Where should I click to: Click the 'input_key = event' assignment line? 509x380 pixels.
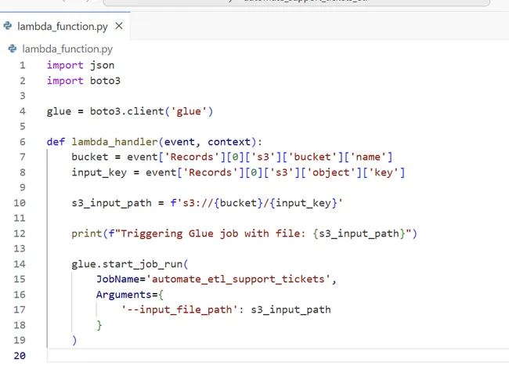pos(238,172)
